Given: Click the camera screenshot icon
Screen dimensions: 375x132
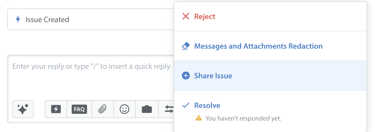Looking at the screenshot, I should (x=147, y=109).
